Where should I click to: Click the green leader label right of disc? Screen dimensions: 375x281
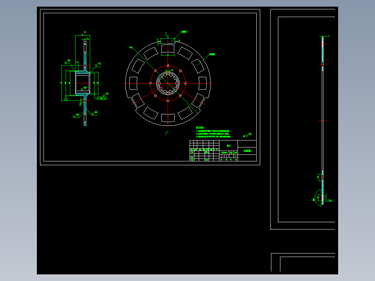tap(212, 54)
